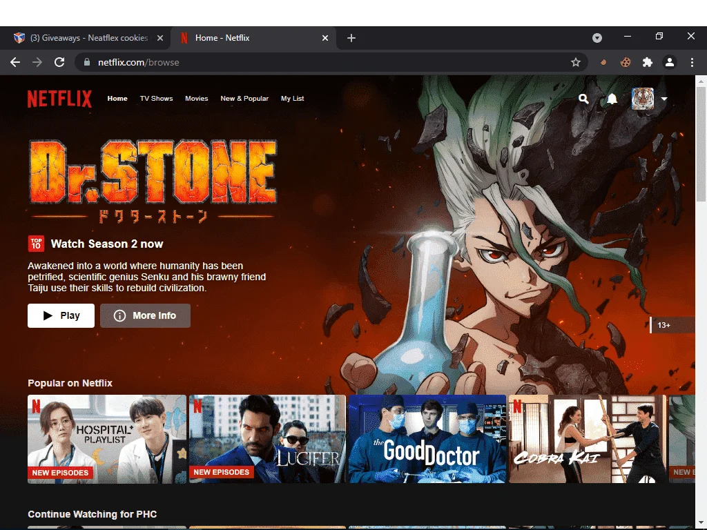The width and height of the screenshot is (707, 530).
Task: Click the page vertical scrollbar thumb
Action: coord(701,144)
